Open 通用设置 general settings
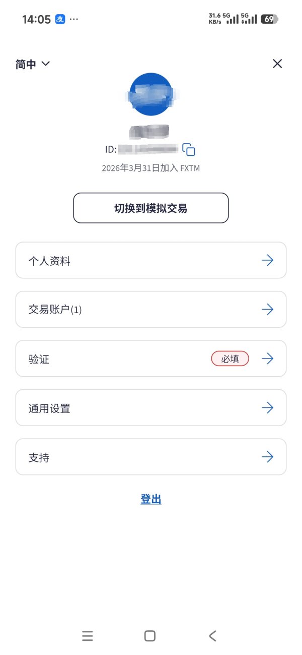Viewport: 302px width, 655px height. [x=49, y=408]
